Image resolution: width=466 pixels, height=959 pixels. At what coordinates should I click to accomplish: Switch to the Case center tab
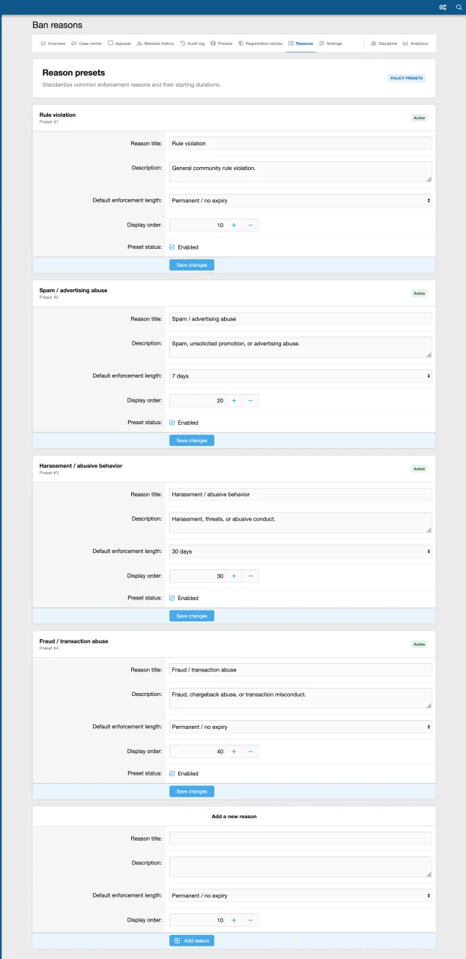[86, 43]
